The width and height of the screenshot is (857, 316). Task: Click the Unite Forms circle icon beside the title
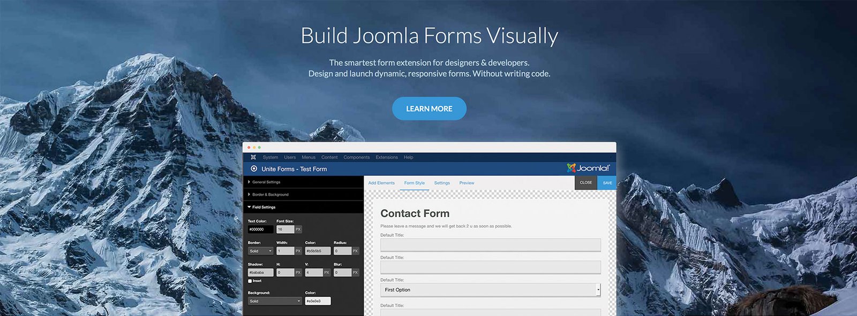[254, 169]
